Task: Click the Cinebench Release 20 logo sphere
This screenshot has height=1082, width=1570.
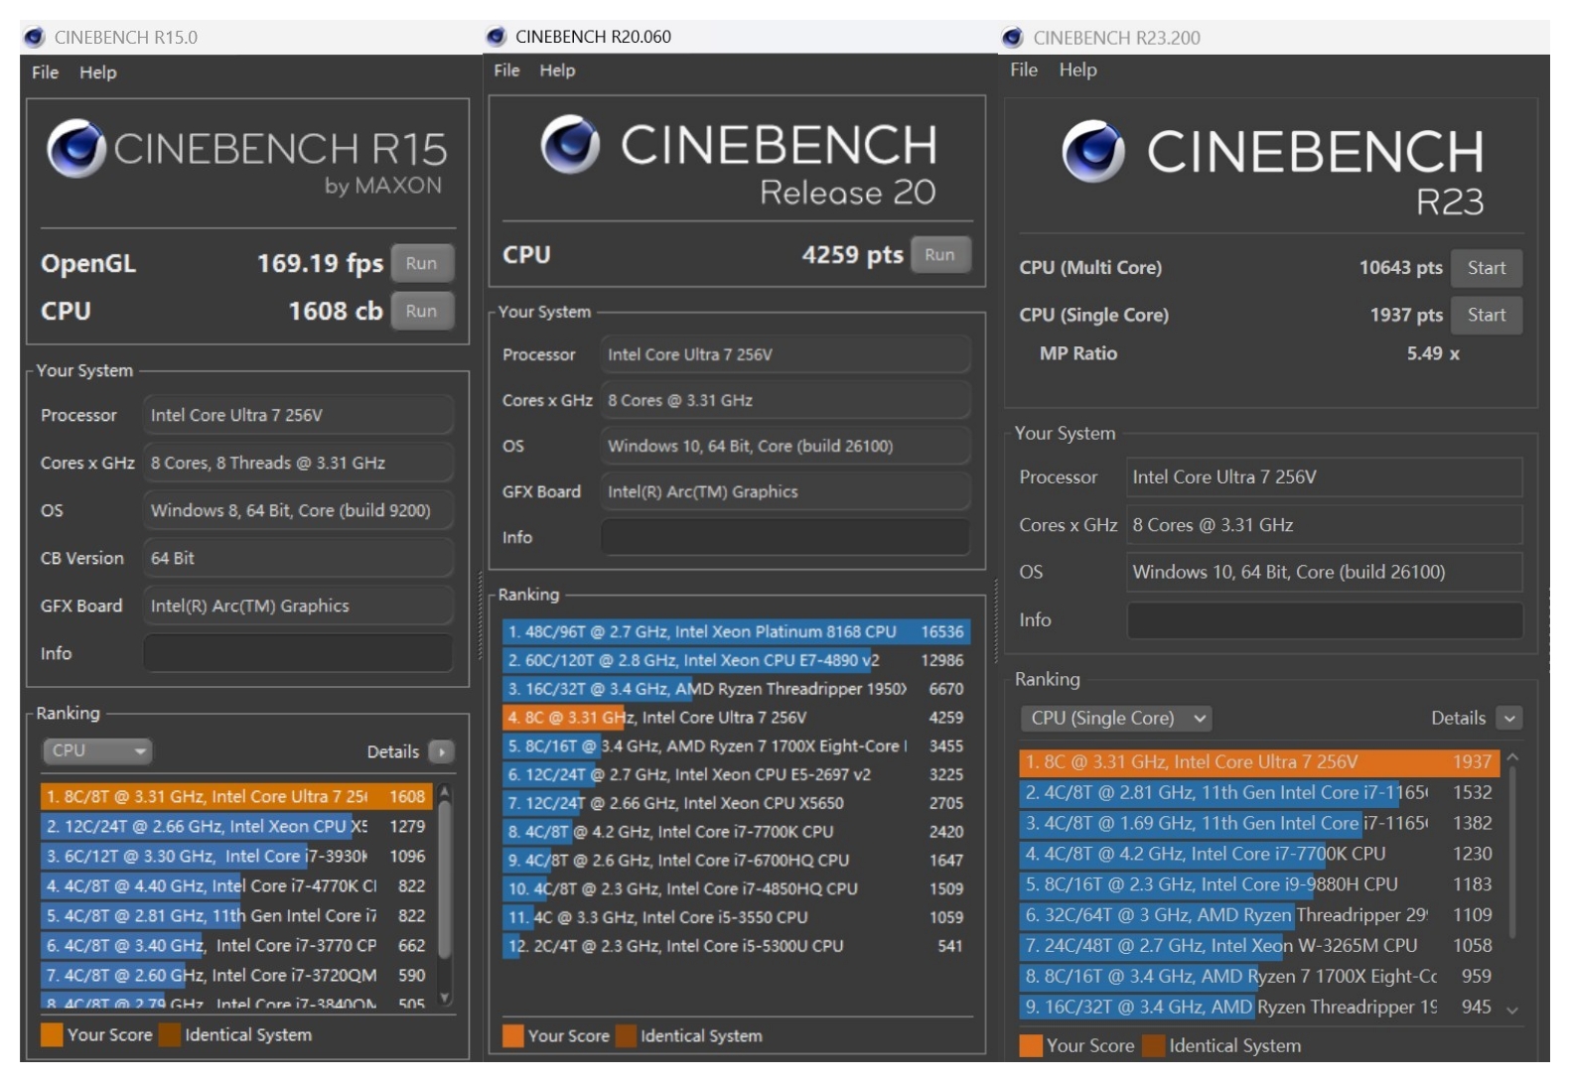Action: 570,145
